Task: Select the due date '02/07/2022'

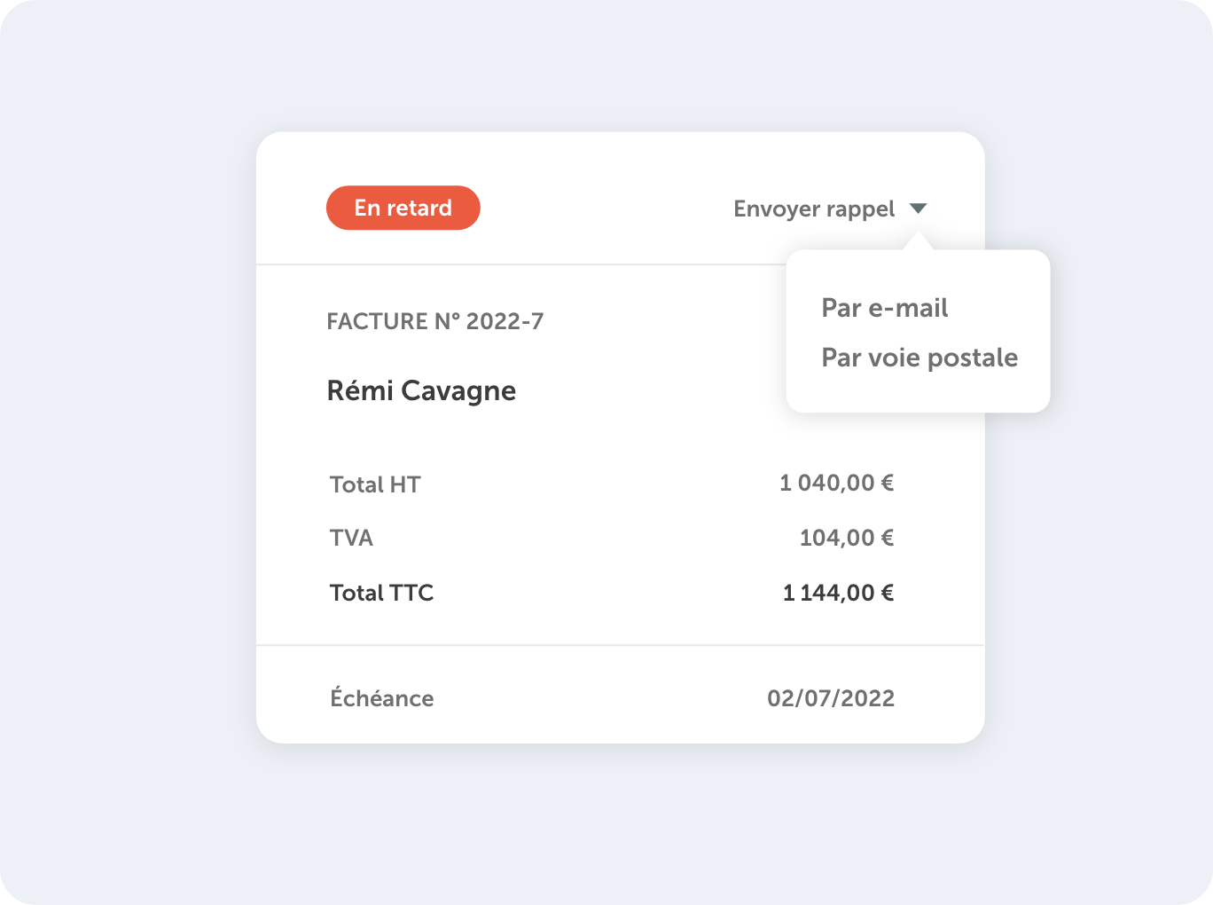Action: tap(832, 698)
